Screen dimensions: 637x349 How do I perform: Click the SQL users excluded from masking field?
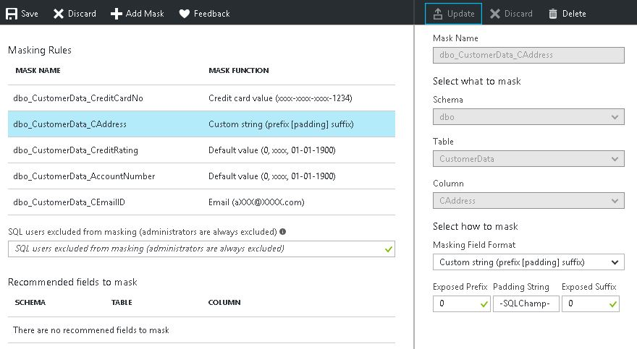[201, 249]
